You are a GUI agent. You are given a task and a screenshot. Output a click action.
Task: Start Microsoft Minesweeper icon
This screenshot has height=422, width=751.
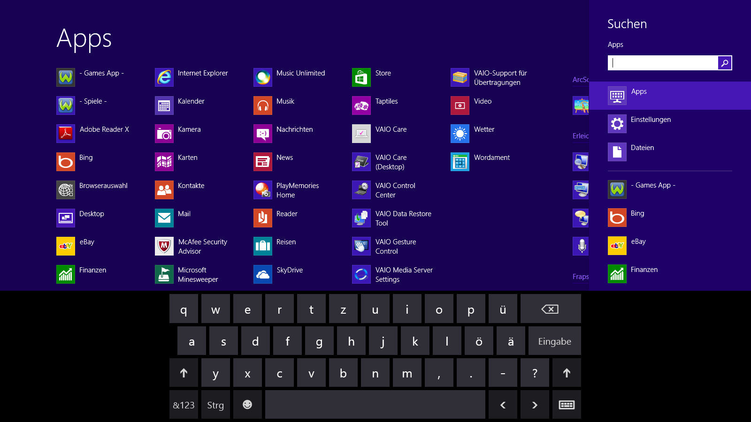coord(164,274)
